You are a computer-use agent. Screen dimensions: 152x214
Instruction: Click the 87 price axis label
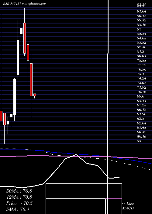pyautogui.click(x=139, y=29)
